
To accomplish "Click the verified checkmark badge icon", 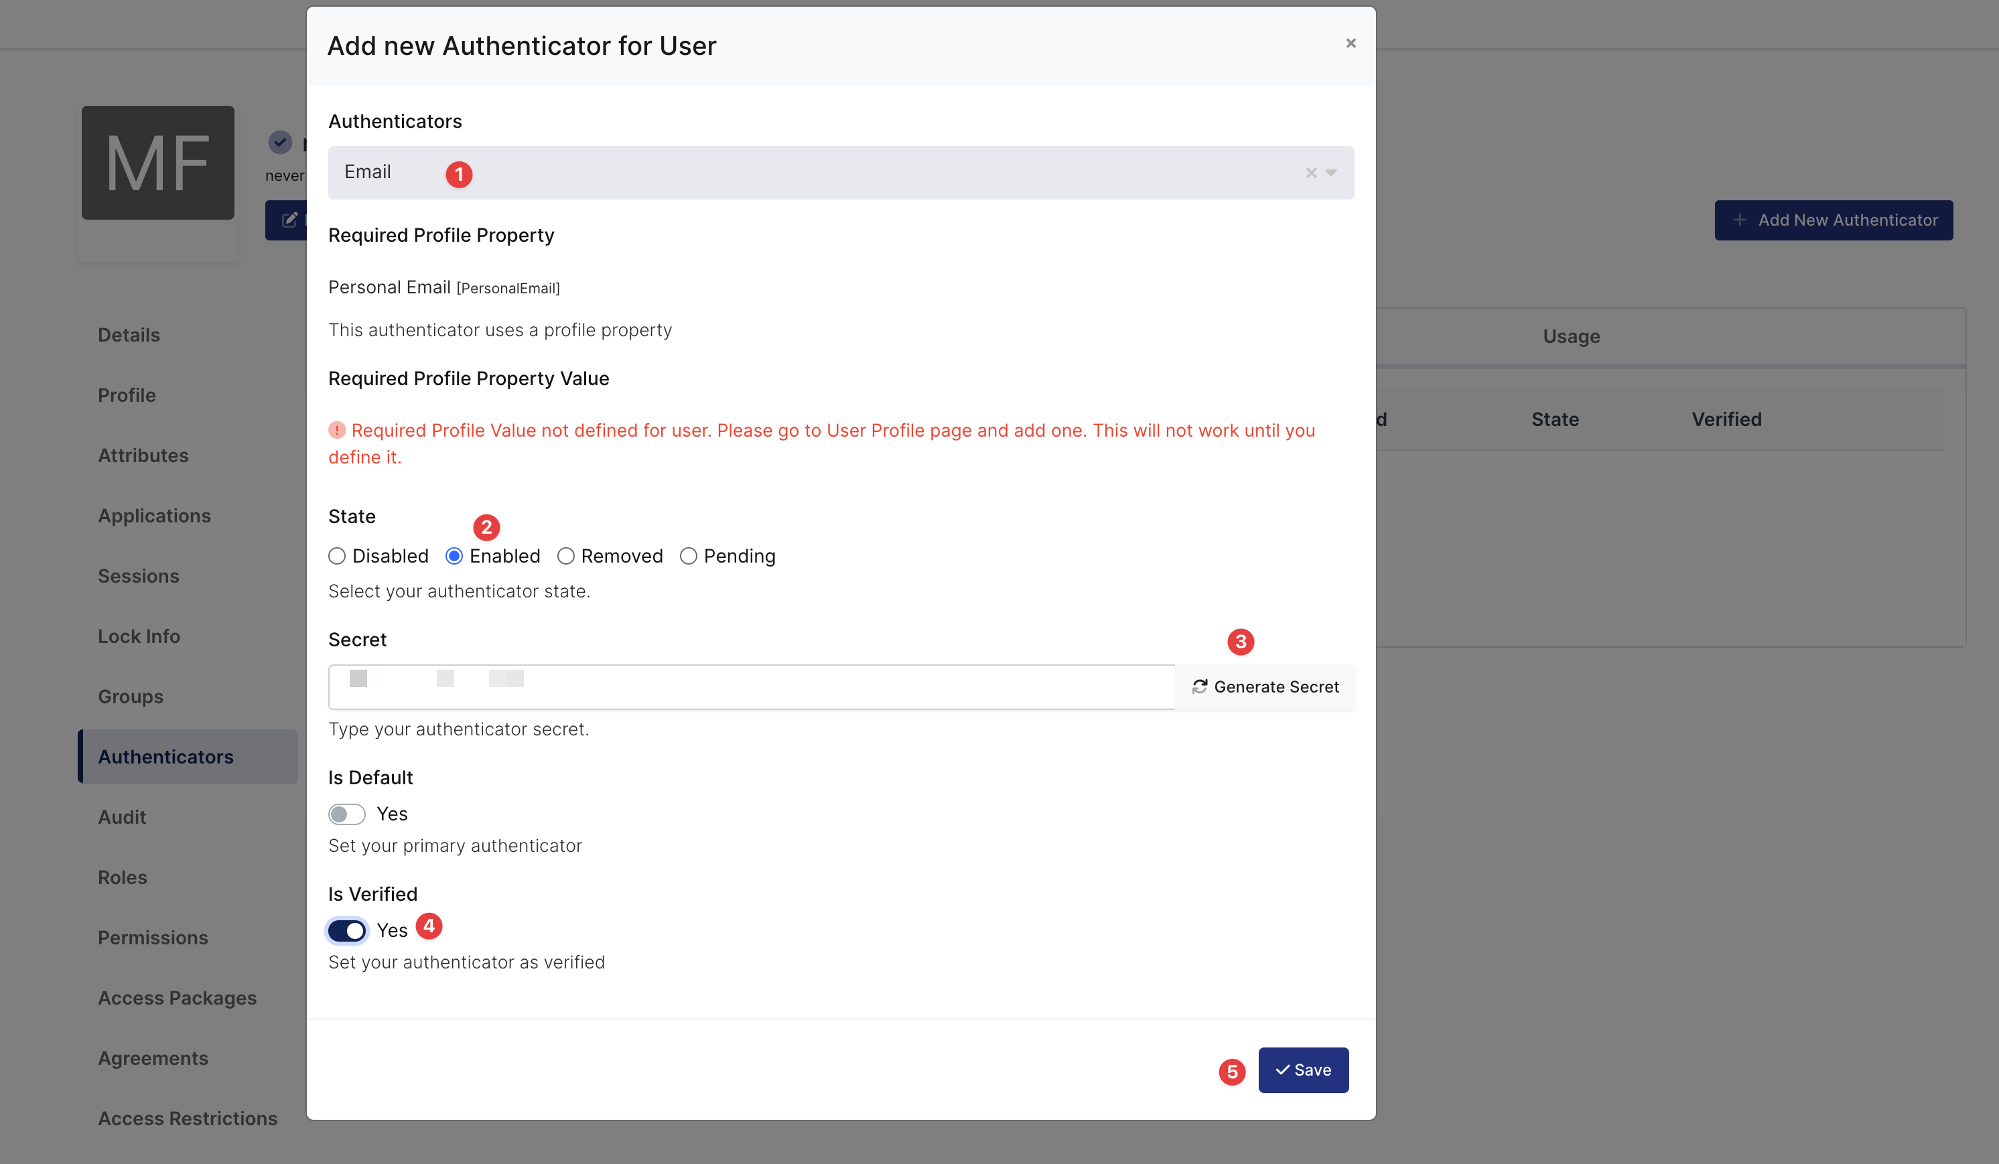I will pyautogui.click(x=279, y=143).
